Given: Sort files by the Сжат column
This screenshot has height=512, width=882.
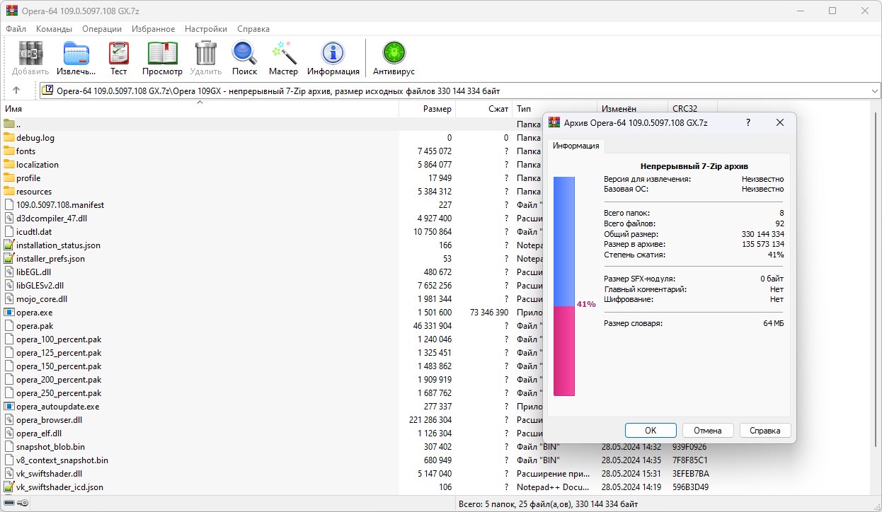Looking at the screenshot, I should [484, 109].
